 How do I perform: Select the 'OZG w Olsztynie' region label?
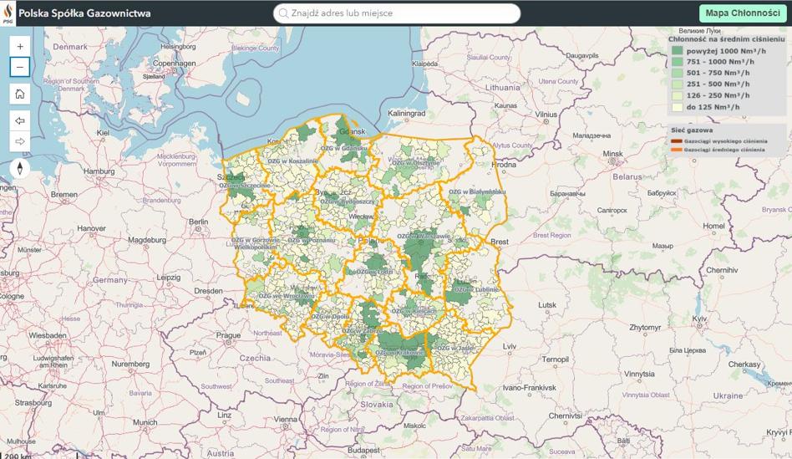coord(416,163)
